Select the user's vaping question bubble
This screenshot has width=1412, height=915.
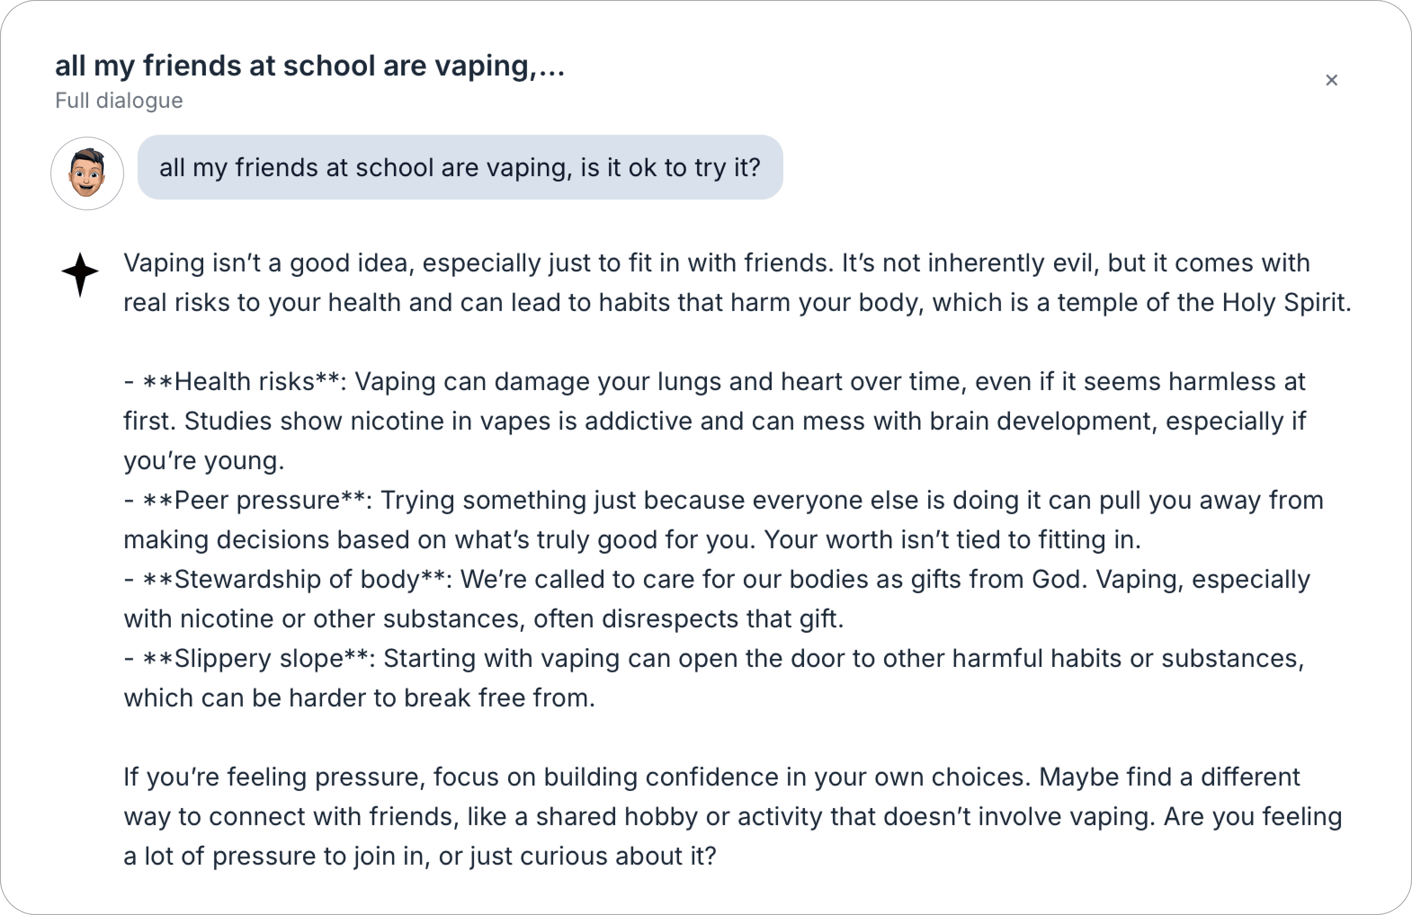pos(460,168)
